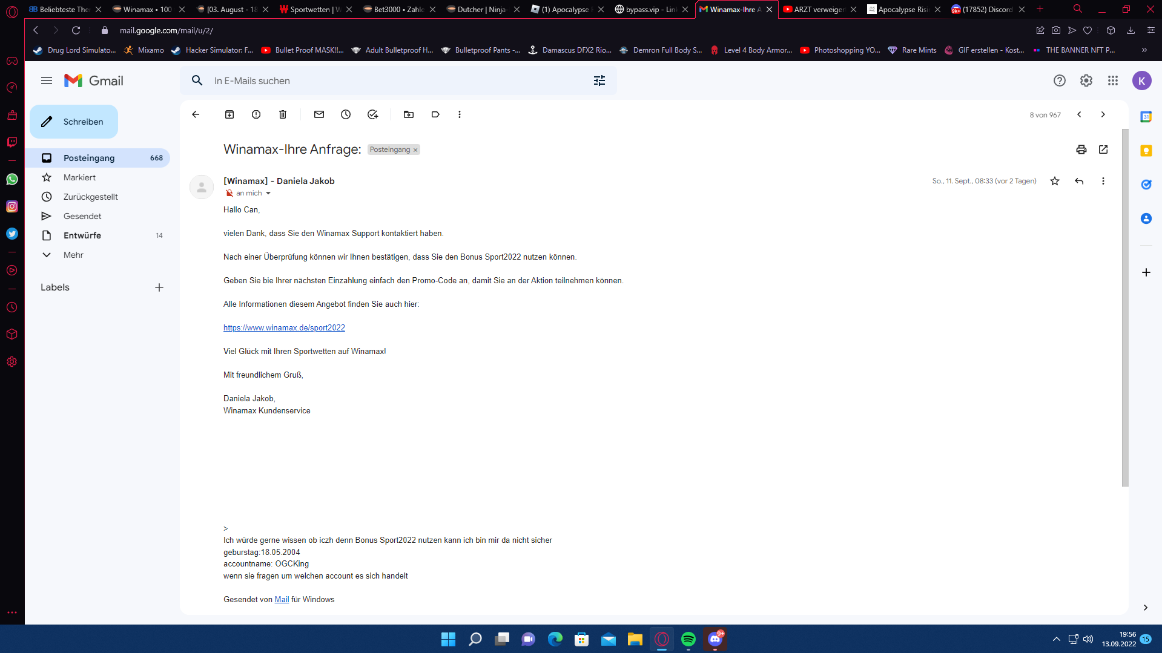Open WhatsApp in the Opera sidebar
This screenshot has height=653, width=1162.
coord(12,179)
